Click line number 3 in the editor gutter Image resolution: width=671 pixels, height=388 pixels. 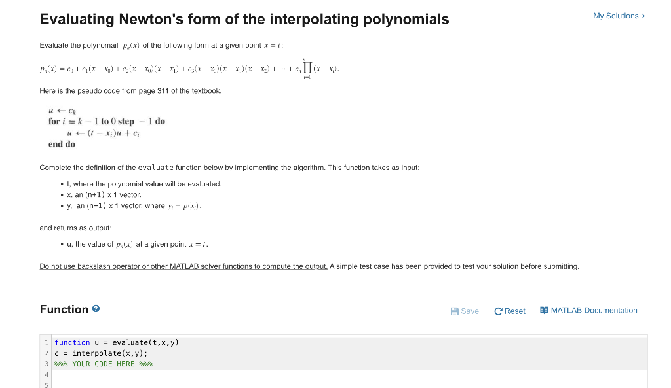pyautogui.click(x=46, y=364)
